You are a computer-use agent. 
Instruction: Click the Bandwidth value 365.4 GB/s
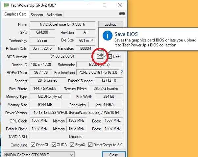pyautogui.click(x=105, y=105)
